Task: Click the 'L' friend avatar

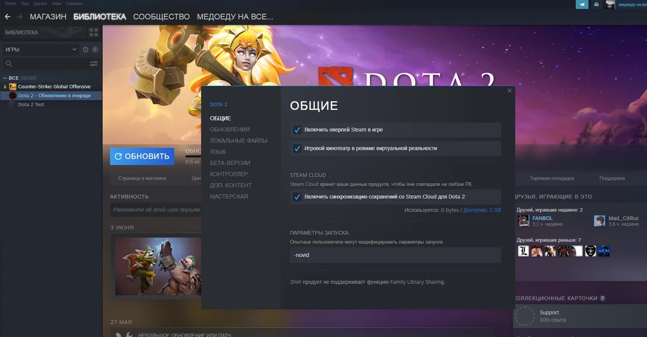Action: (x=523, y=251)
